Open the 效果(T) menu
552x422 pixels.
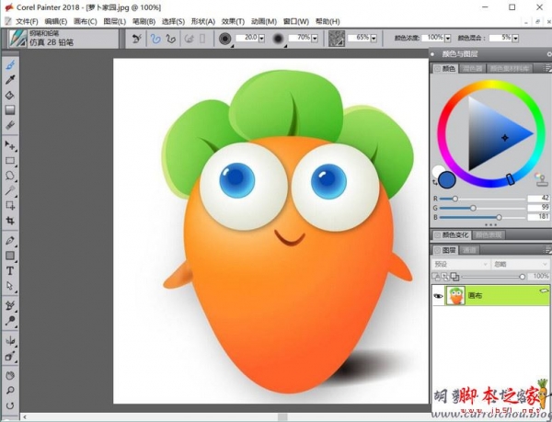pos(233,20)
